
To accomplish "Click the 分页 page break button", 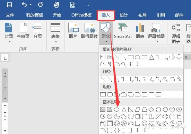I will coord(38,31).
